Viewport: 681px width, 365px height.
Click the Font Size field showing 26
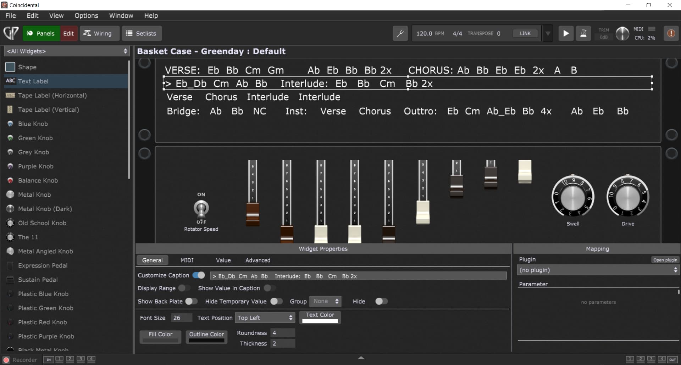tap(181, 318)
